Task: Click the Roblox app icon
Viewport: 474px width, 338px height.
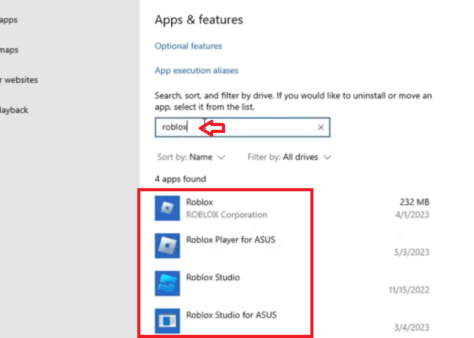Action: (x=167, y=208)
